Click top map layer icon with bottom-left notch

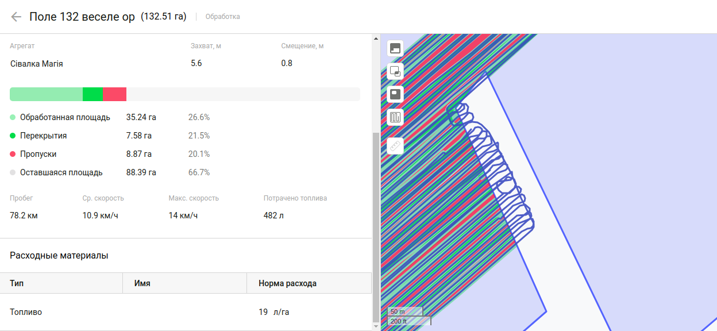point(395,48)
